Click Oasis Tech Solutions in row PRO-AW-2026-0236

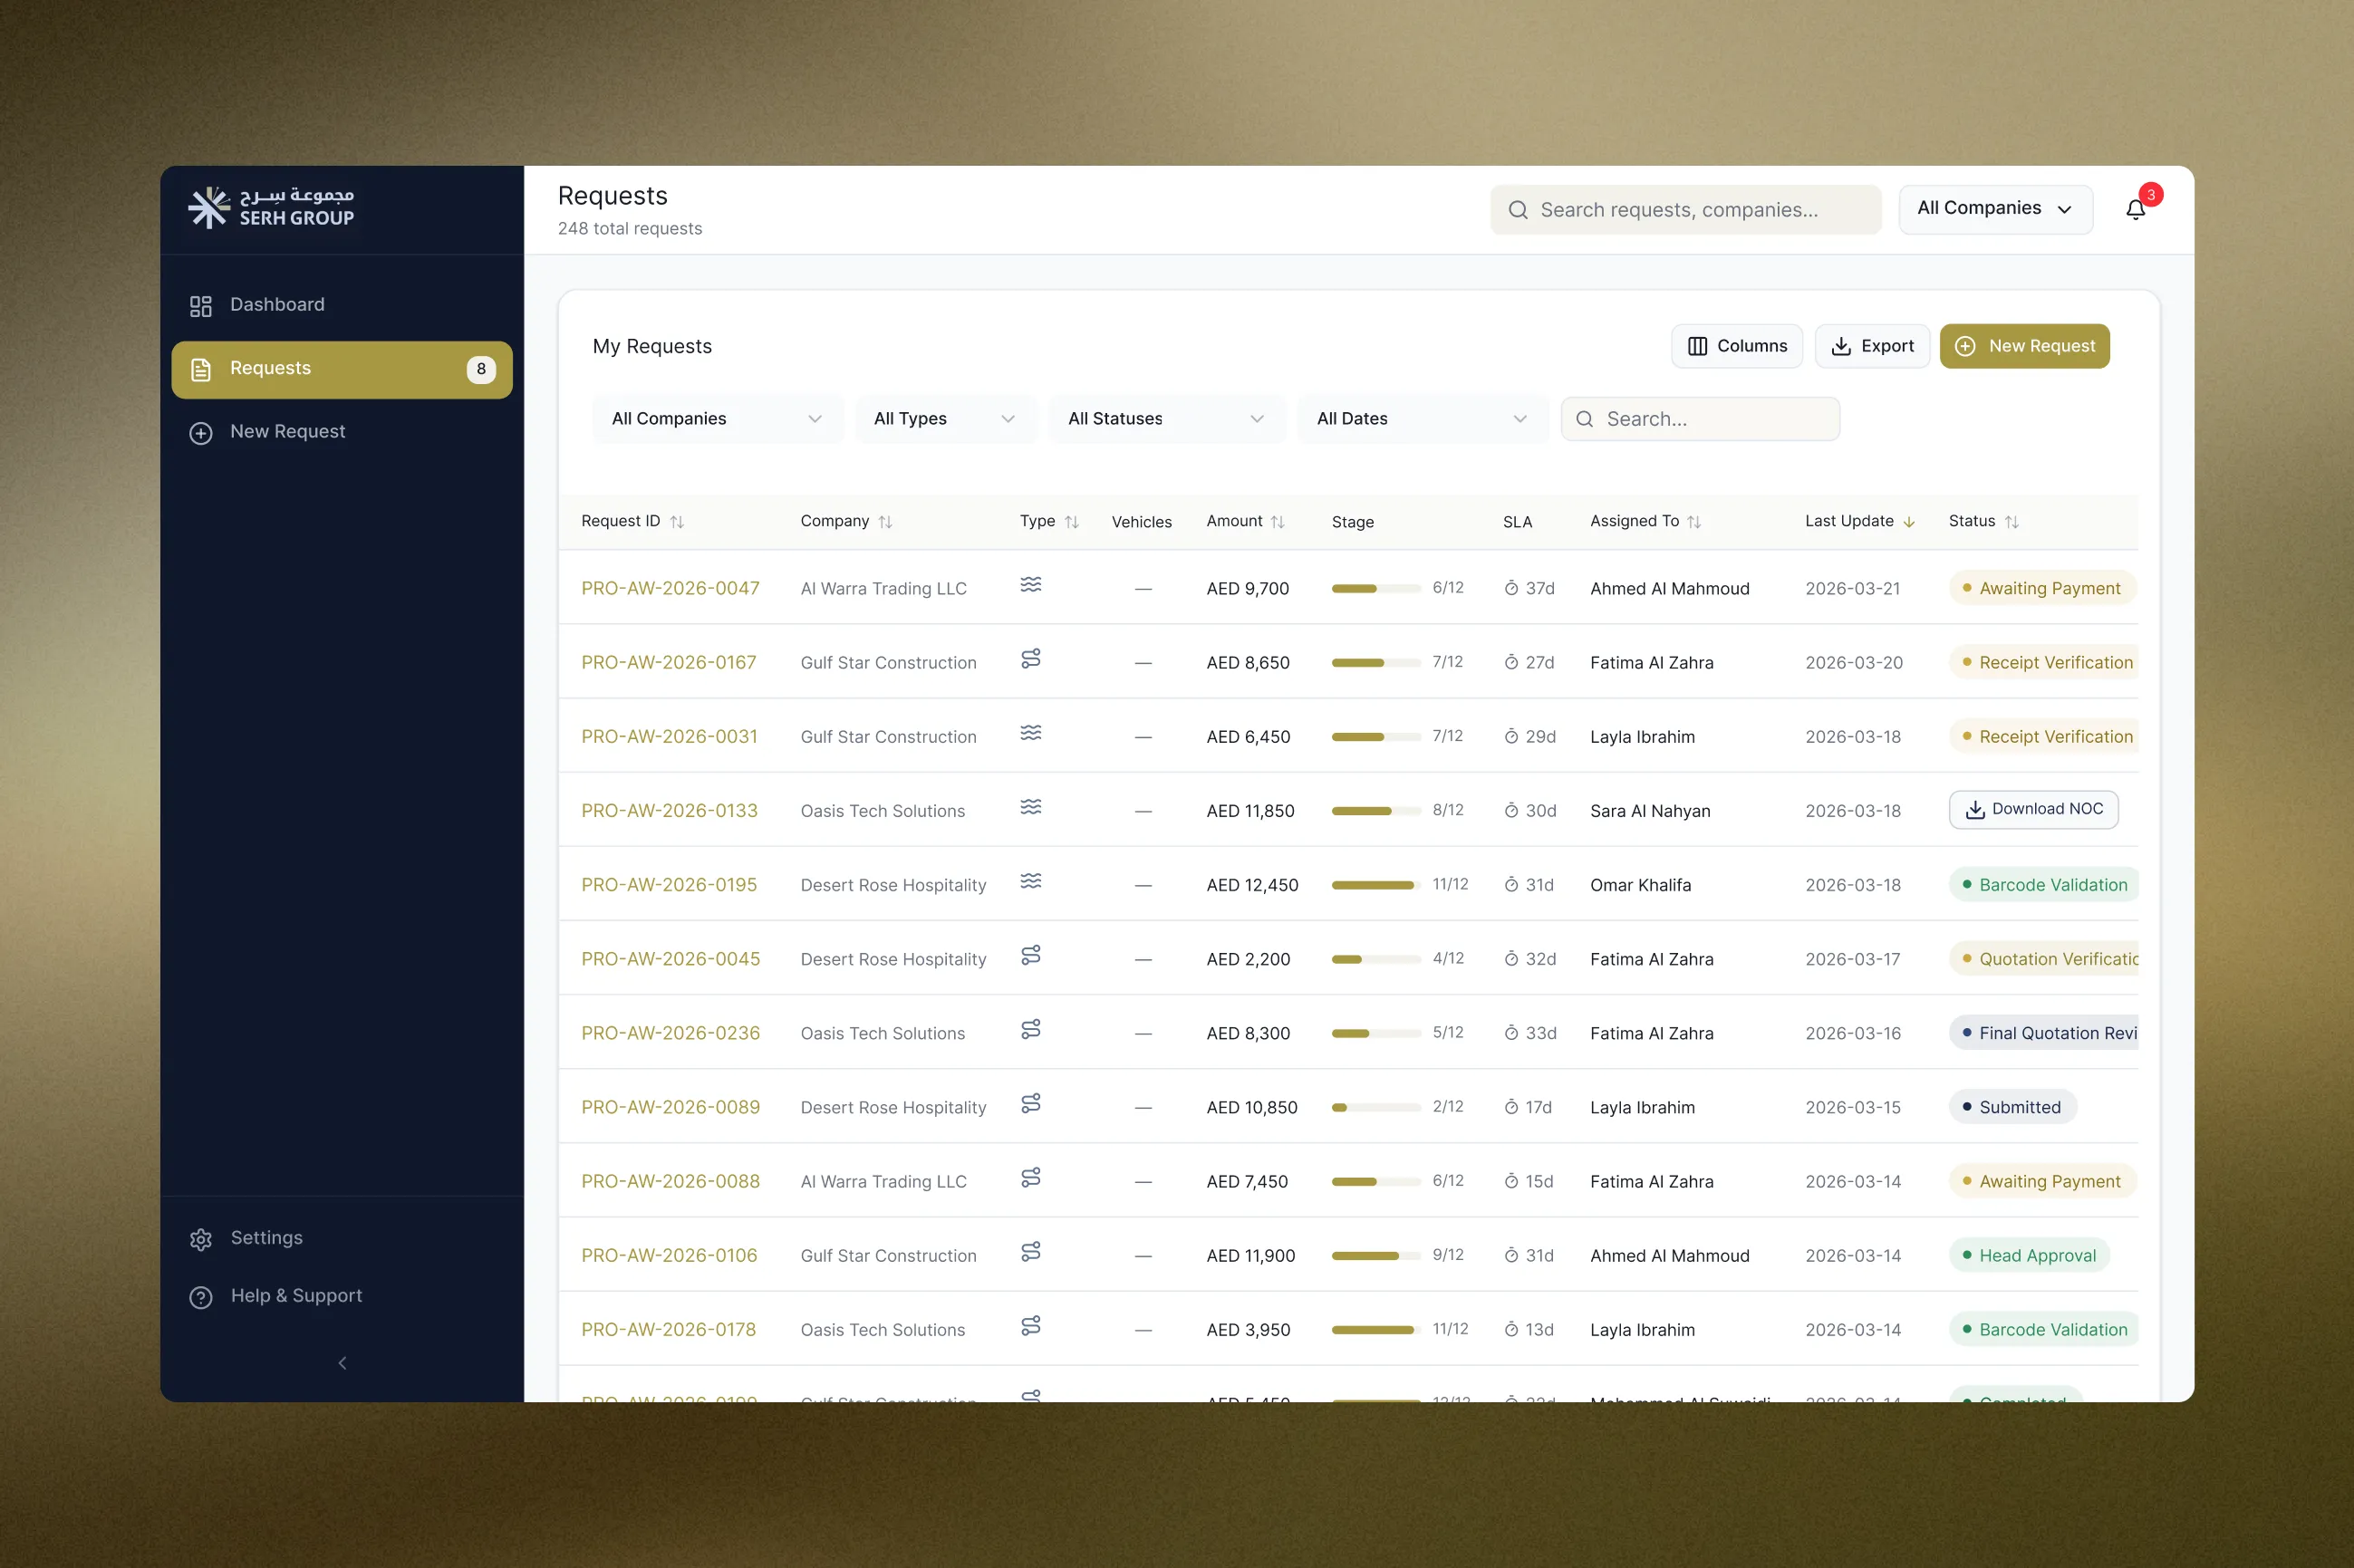[882, 1033]
